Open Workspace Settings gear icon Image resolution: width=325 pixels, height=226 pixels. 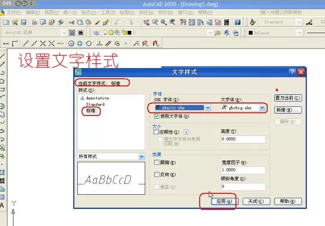72,33
